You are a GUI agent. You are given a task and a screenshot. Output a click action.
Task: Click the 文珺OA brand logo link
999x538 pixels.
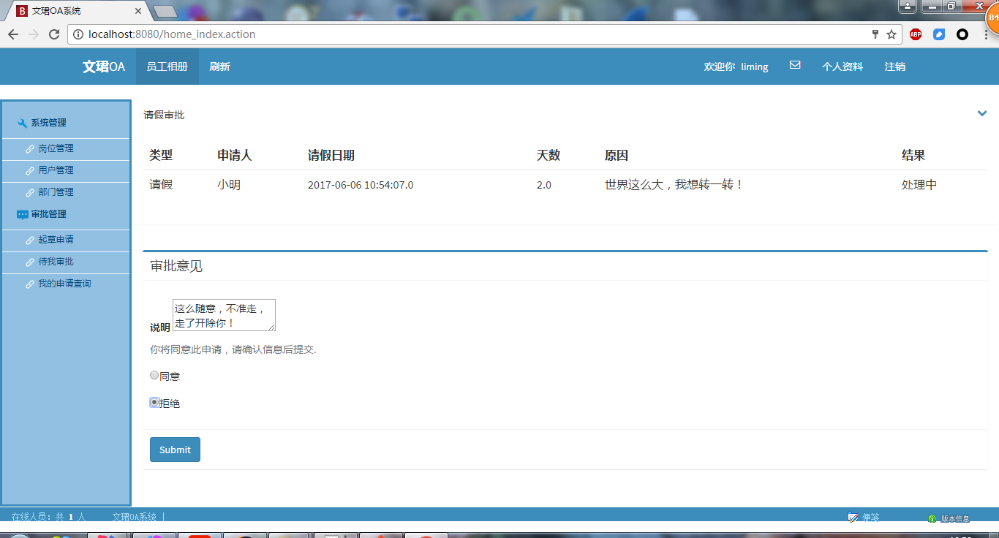(104, 67)
